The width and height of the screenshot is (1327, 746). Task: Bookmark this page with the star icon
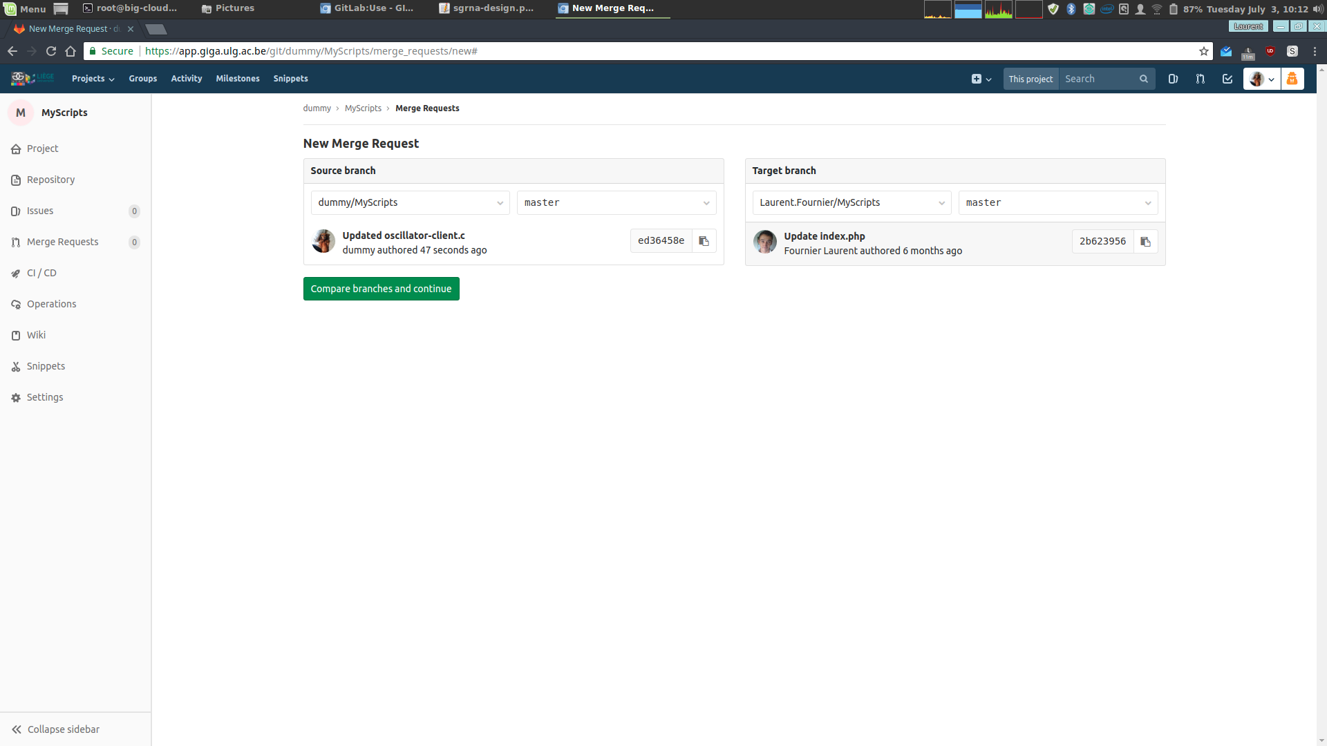click(x=1204, y=51)
